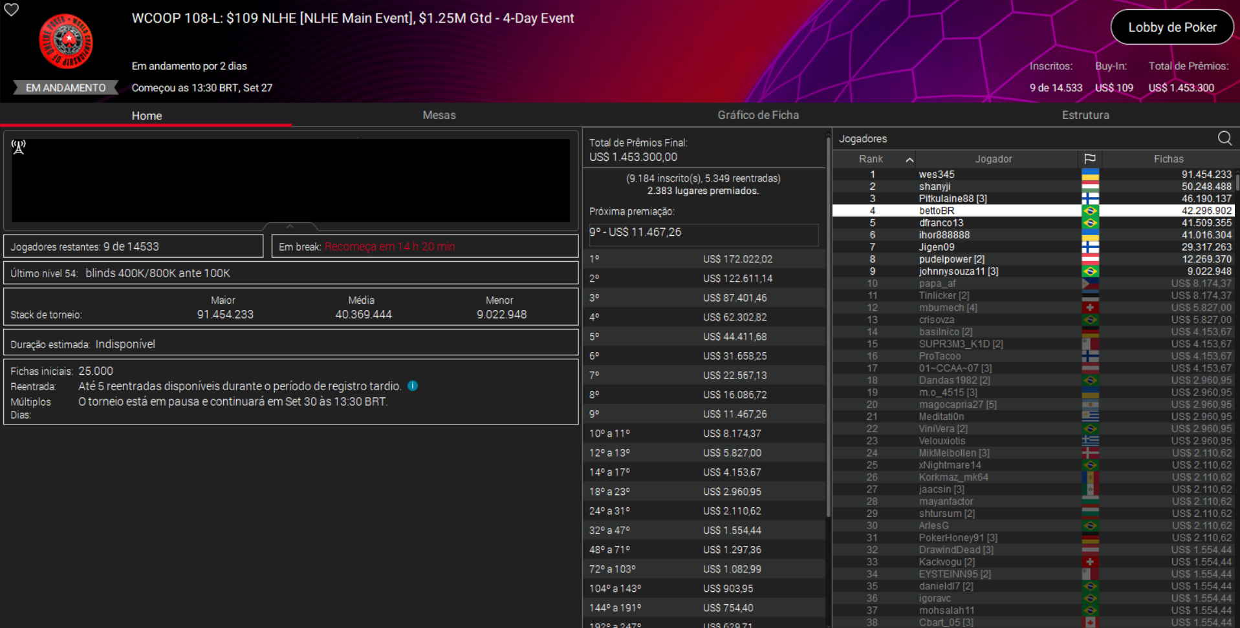Sort by the Fichas column header
Screen dimensions: 1240x628
1168,159
